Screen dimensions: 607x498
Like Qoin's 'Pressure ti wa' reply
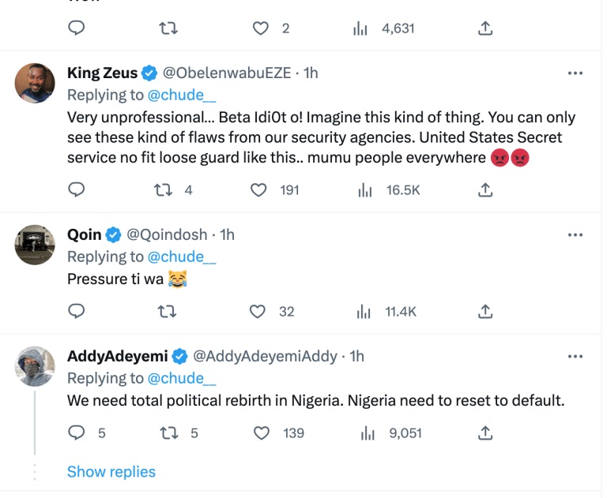point(258,311)
